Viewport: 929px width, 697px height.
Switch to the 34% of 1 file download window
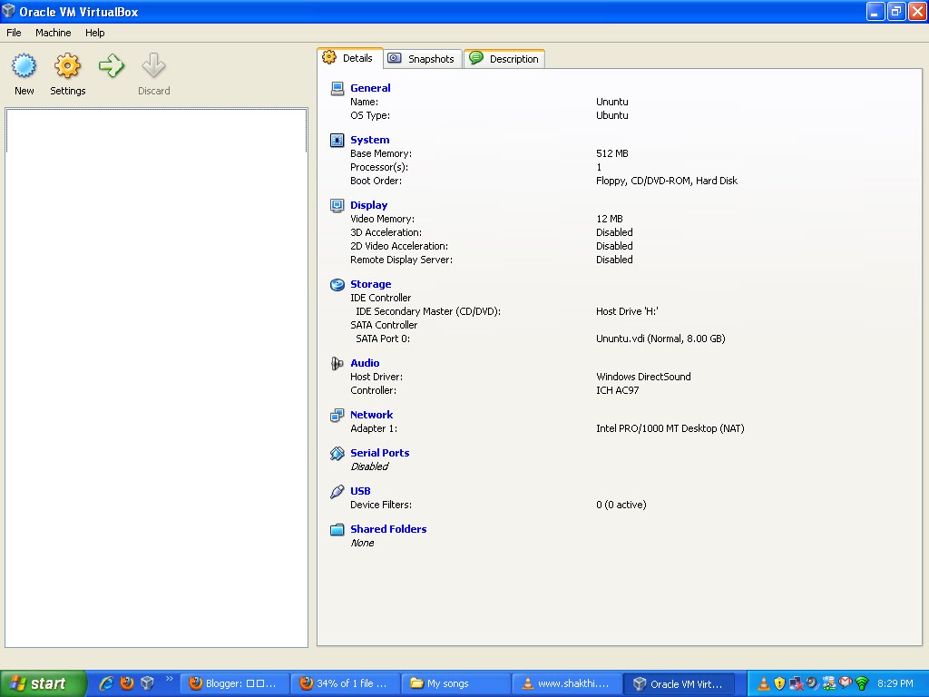[x=345, y=683]
